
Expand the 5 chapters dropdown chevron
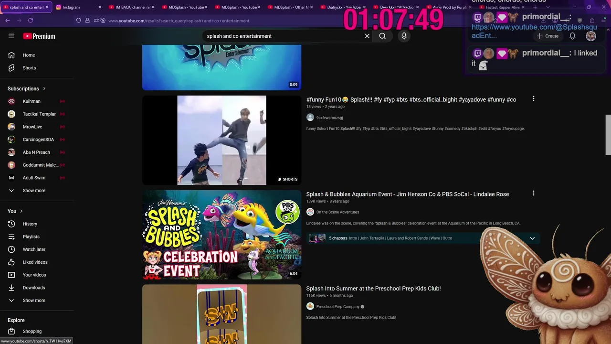point(532,238)
